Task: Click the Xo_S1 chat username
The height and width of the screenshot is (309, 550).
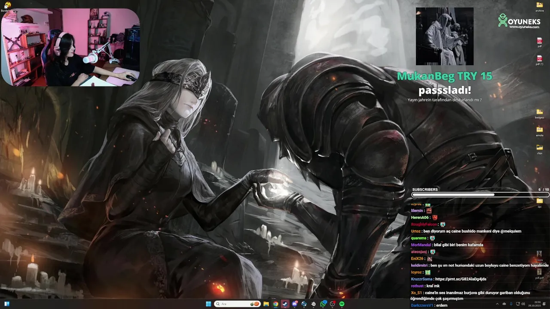Action: pos(416,293)
